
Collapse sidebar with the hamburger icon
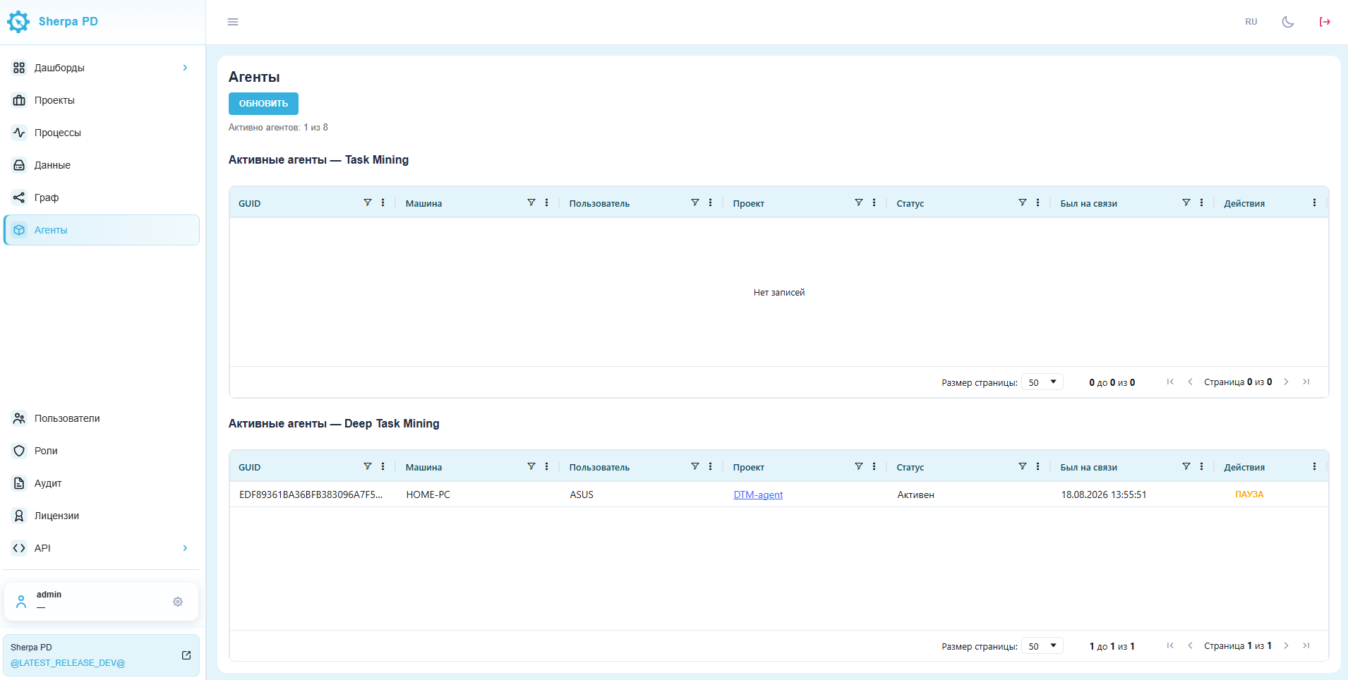(x=233, y=22)
